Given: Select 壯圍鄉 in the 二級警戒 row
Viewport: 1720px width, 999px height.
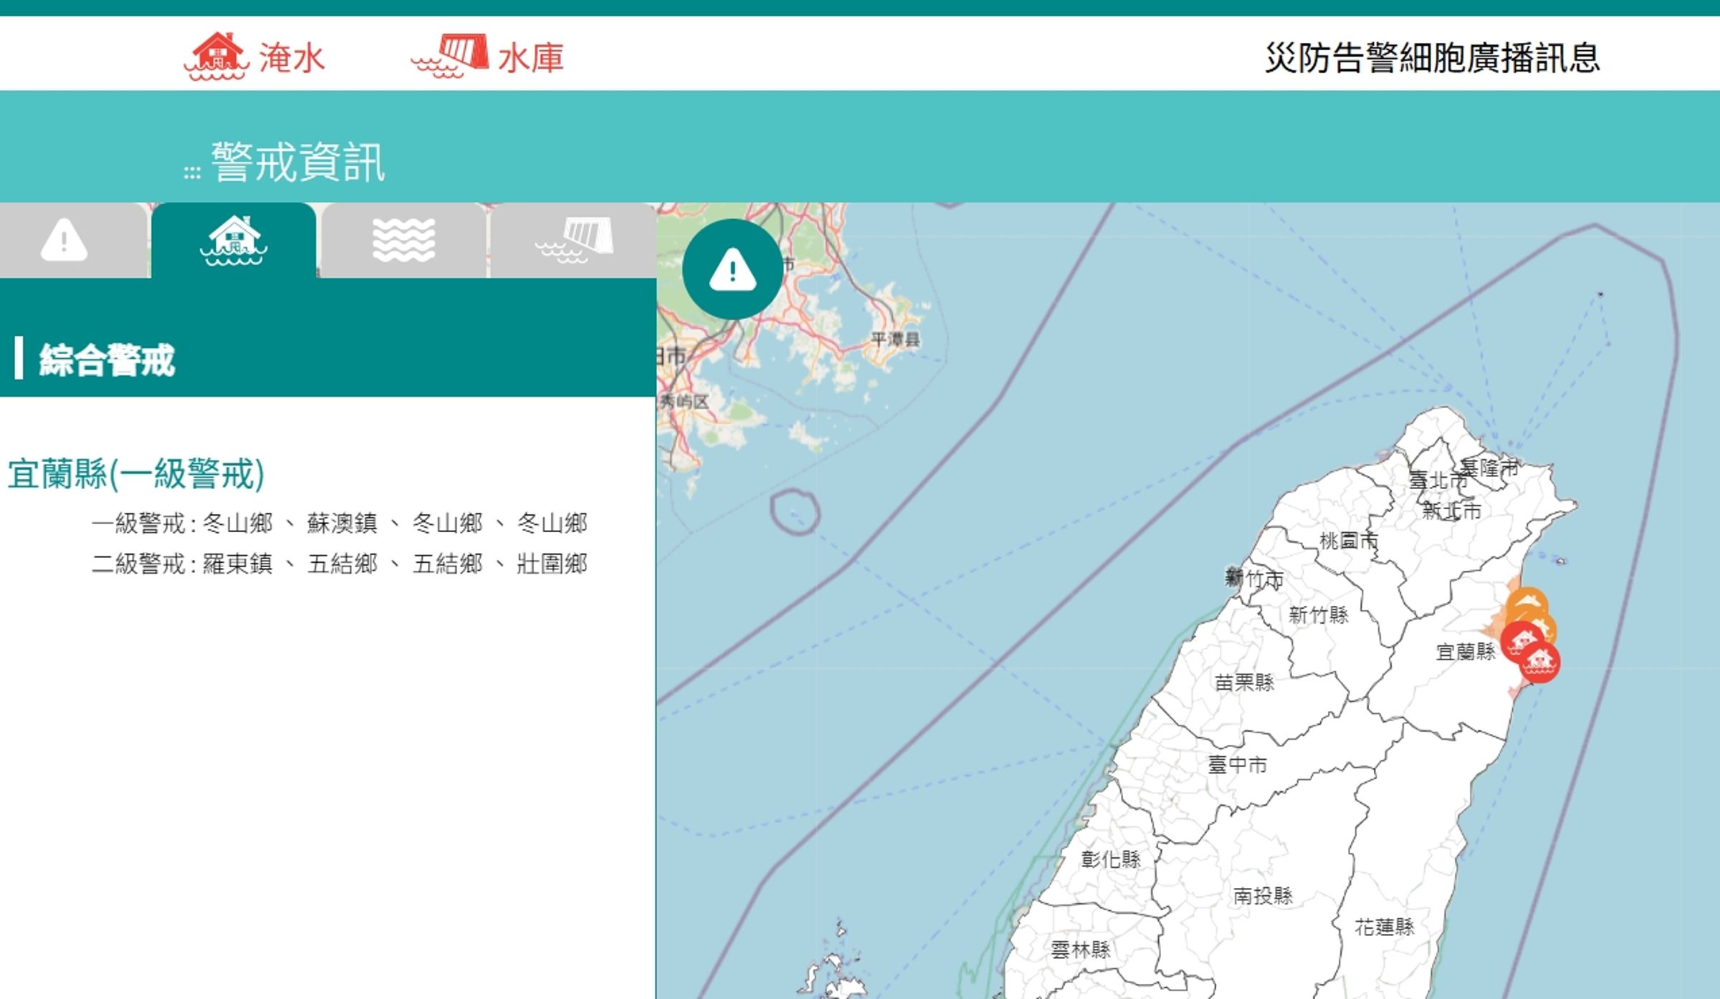Looking at the screenshot, I should coord(553,564).
